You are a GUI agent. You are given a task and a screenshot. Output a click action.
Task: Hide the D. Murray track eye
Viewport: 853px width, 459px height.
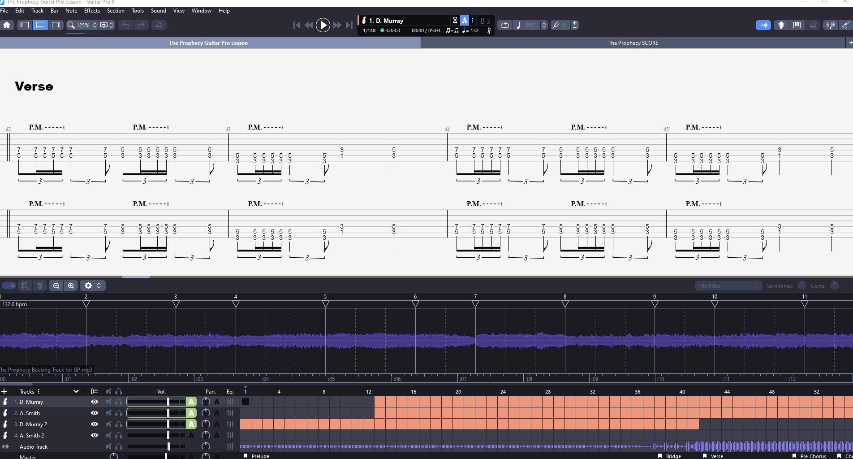[x=94, y=402]
